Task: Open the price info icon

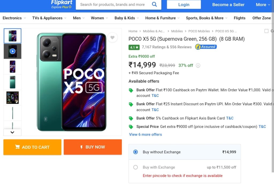Action: [x=198, y=65]
